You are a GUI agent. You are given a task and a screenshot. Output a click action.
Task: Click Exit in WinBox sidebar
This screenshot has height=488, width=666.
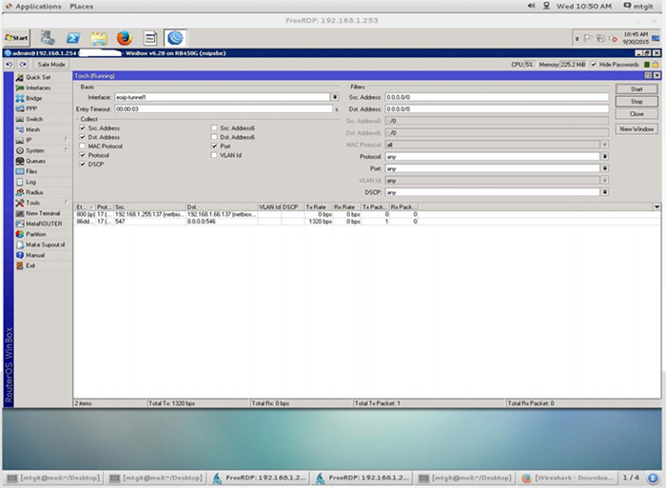[30, 265]
